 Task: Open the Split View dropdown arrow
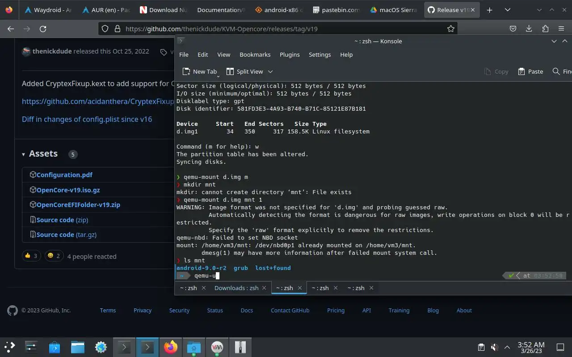click(270, 71)
